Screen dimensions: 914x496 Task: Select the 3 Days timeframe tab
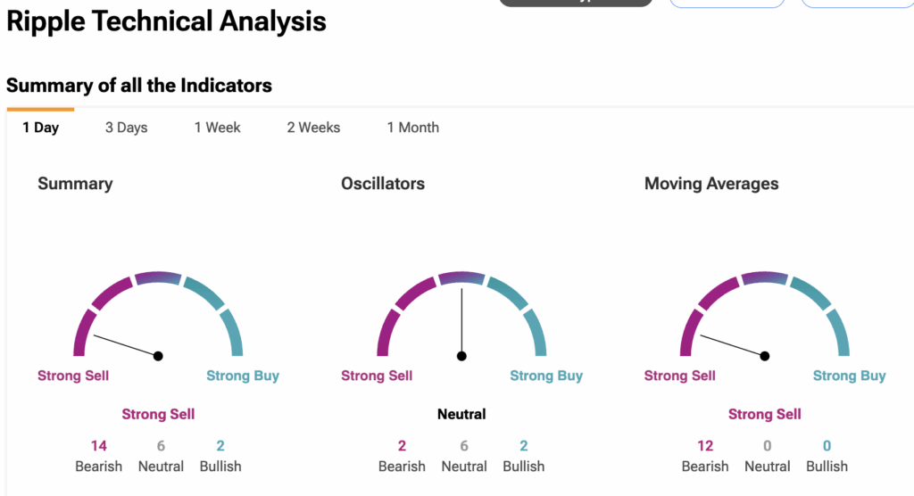pos(126,128)
